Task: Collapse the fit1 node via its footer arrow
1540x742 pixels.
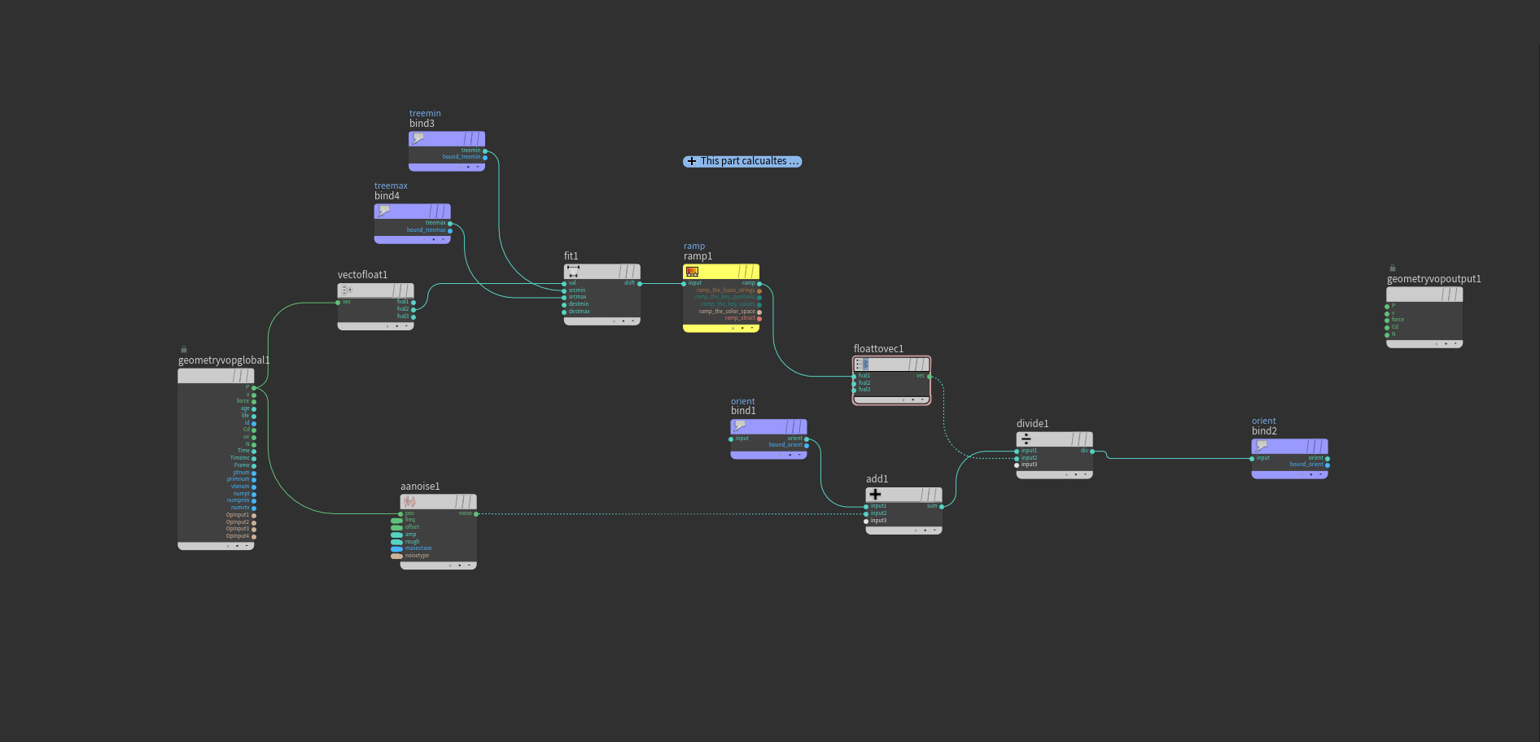Action: point(632,321)
